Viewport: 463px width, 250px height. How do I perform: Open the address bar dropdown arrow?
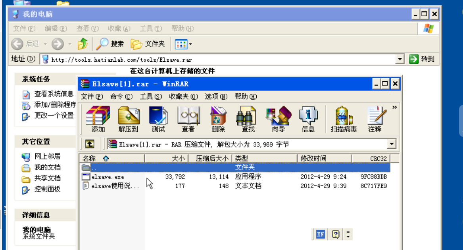400,59
